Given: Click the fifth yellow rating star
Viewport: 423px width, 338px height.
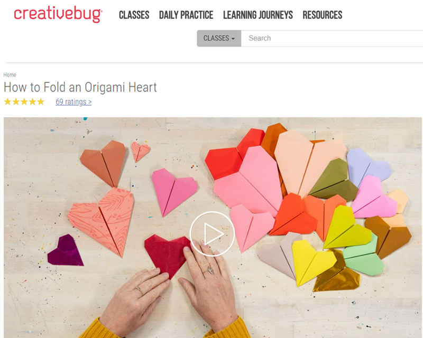Looking at the screenshot, I should point(41,102).
